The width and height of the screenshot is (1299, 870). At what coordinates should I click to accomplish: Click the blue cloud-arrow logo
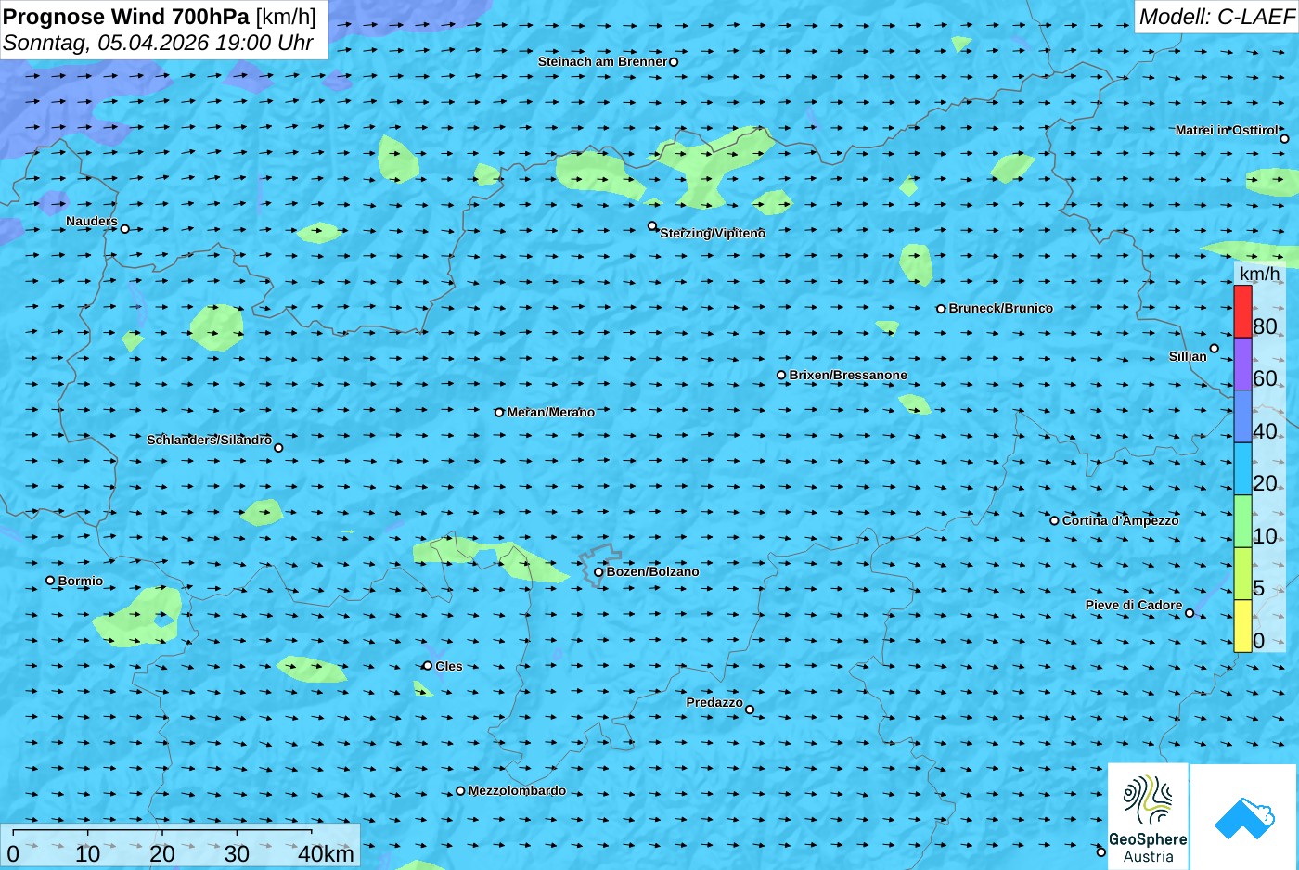click(x=1244, y=818)
